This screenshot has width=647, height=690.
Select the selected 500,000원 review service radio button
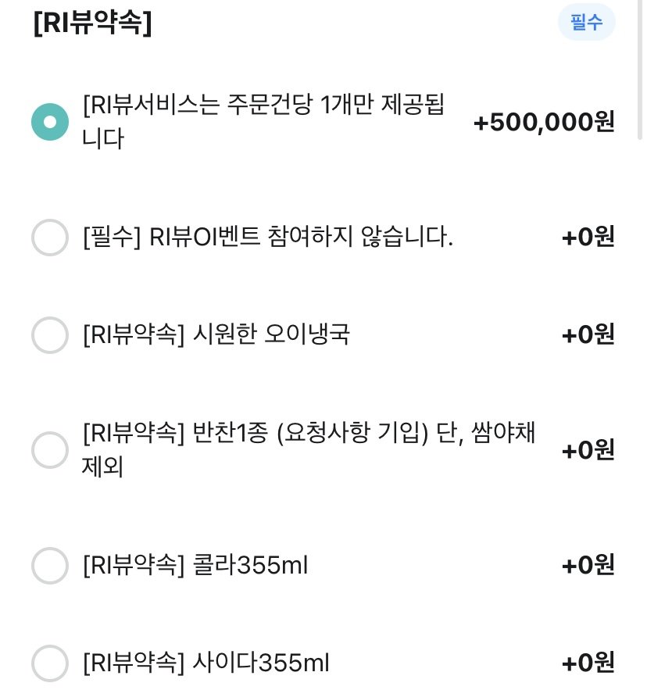pyautogui.click(x=50, y=122)
